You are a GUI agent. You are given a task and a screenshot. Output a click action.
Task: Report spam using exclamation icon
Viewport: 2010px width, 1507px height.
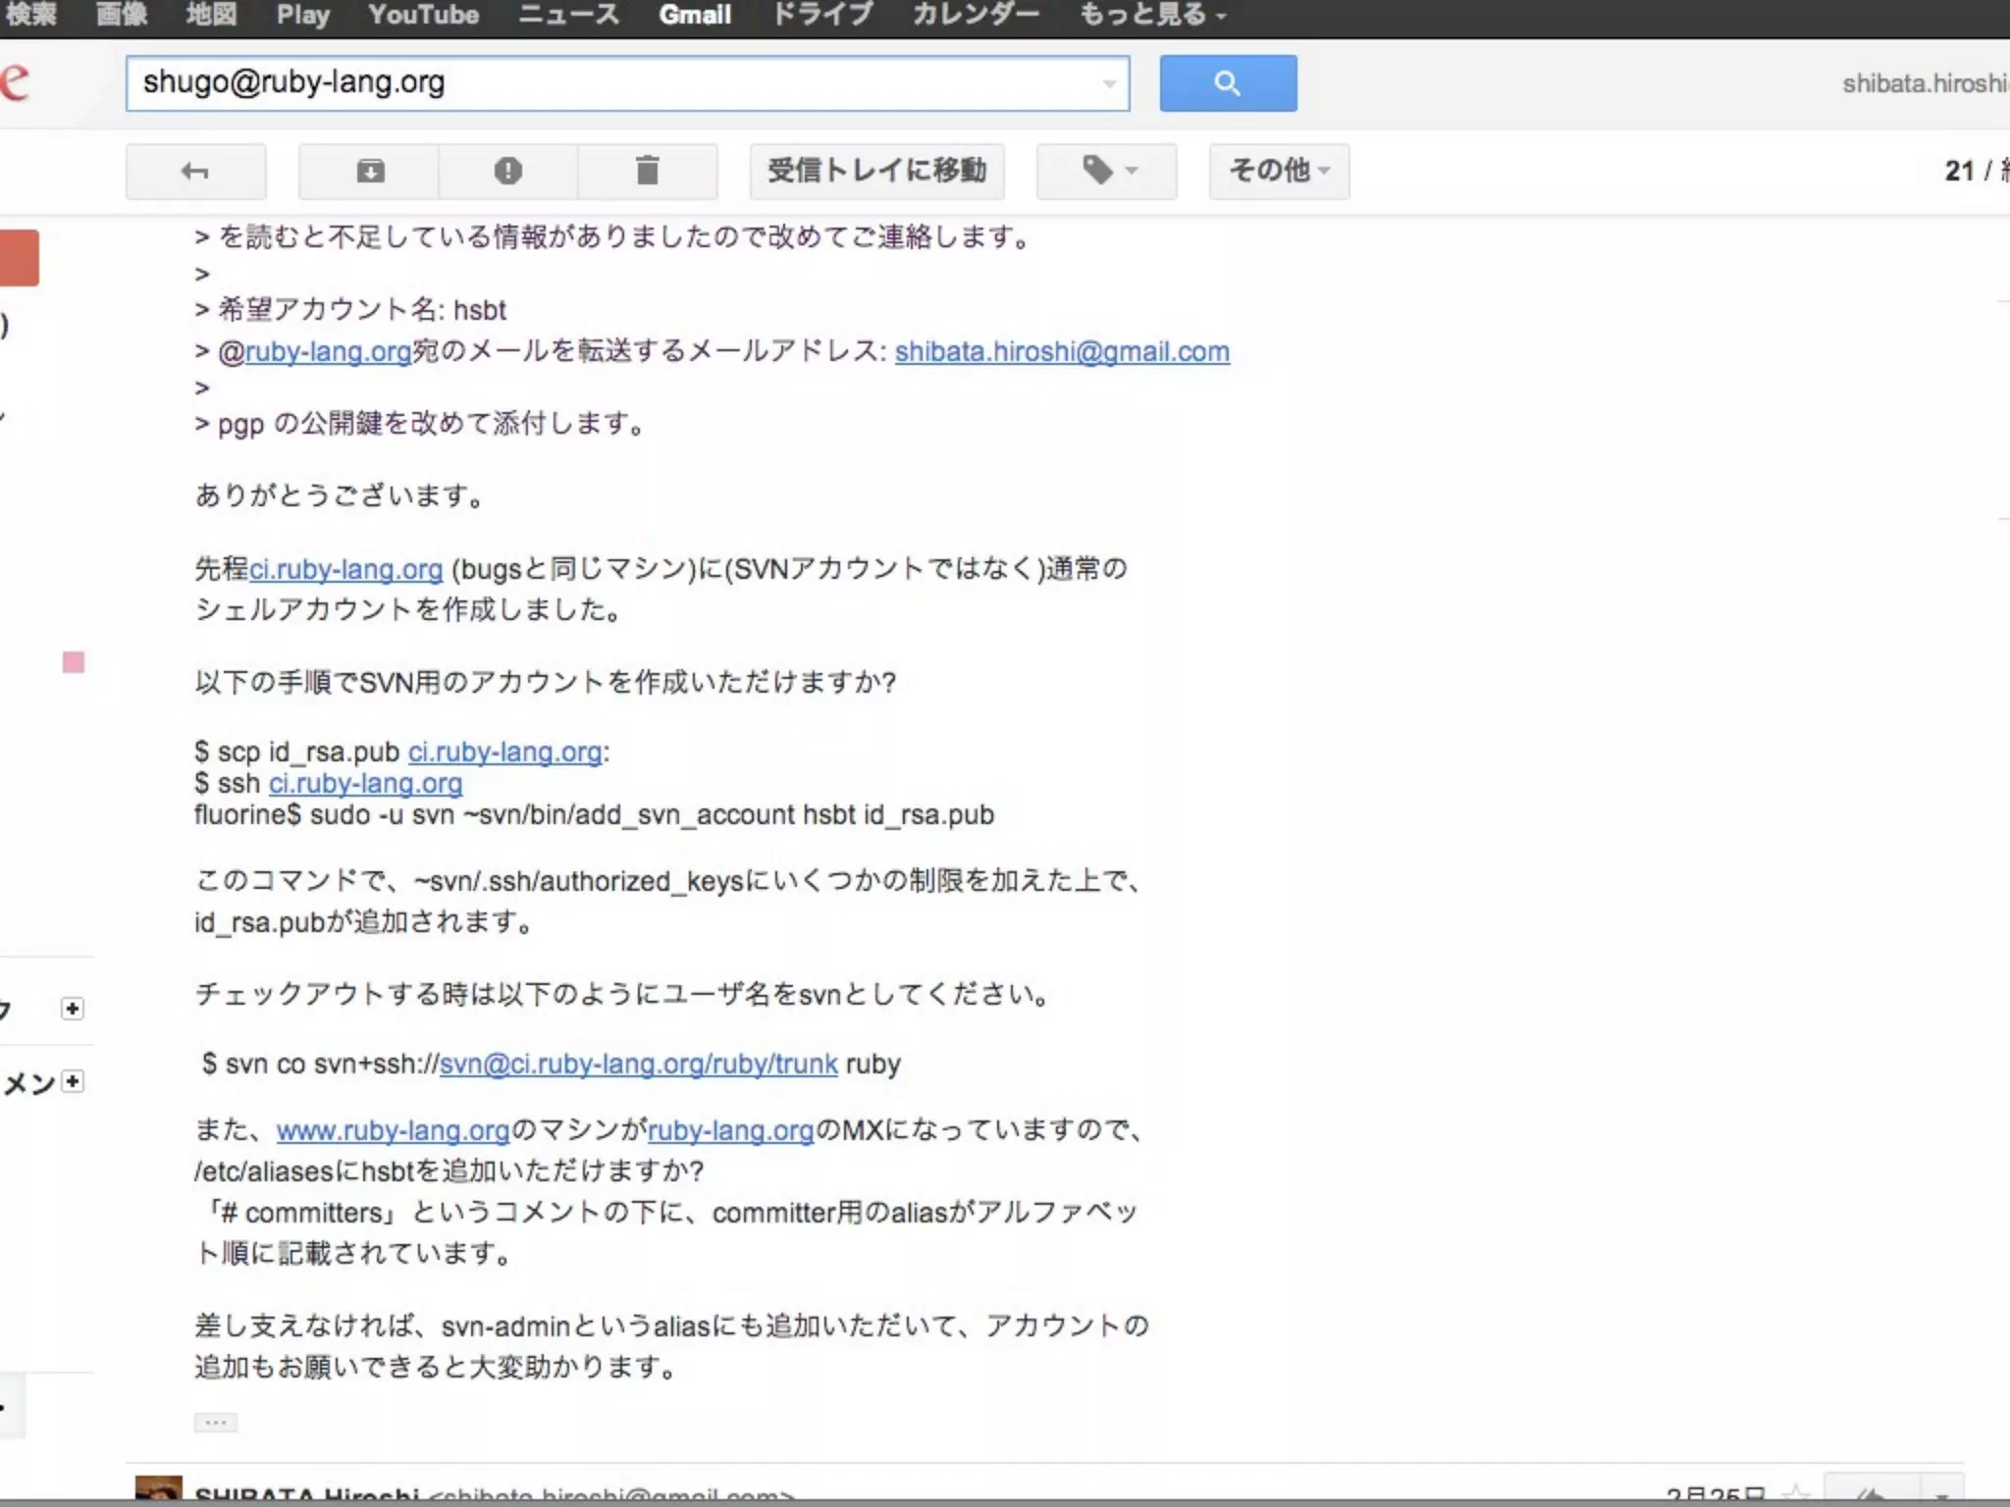click(507, 172)
